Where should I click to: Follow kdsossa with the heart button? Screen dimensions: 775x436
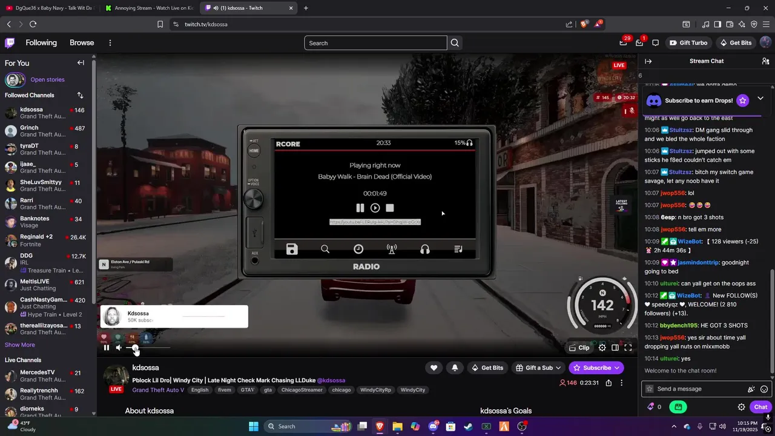[434, 368]
